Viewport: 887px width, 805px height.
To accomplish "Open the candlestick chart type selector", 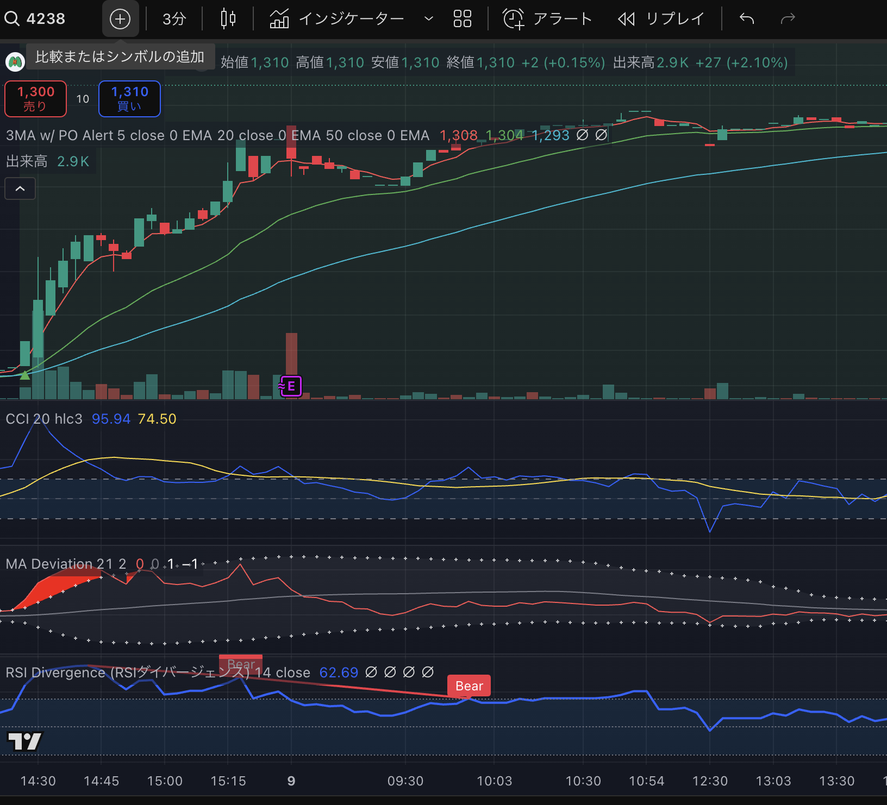I will (x=228, y=19).
